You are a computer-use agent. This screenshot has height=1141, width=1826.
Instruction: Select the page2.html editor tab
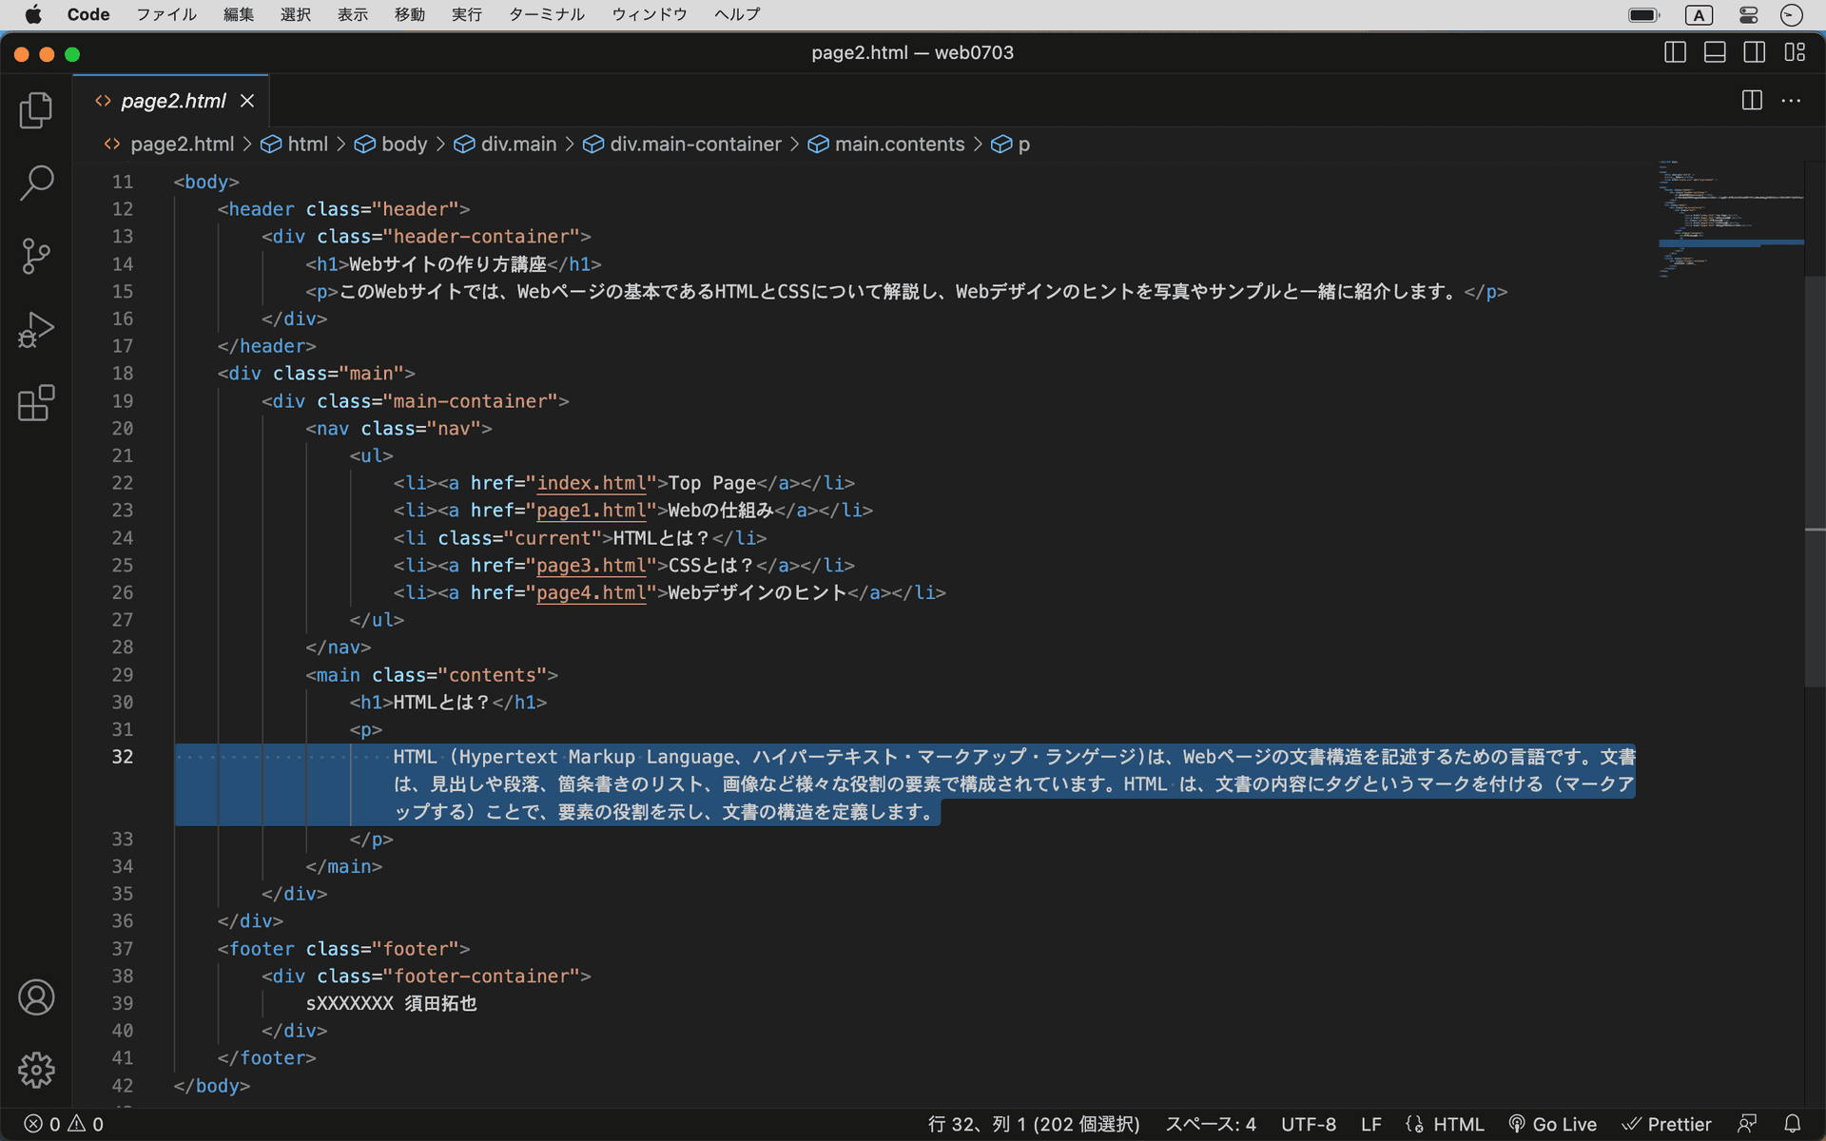point(173,101)
